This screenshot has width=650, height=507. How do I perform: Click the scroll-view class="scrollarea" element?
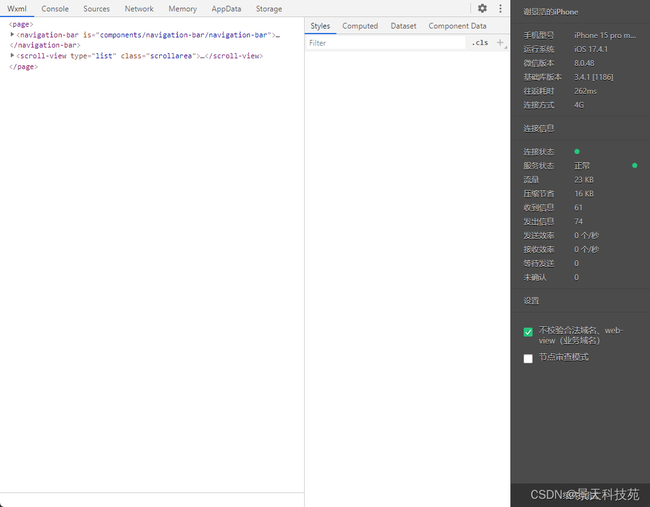[140, 56]
